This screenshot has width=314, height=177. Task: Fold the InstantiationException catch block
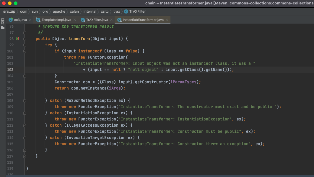[25, 113]
